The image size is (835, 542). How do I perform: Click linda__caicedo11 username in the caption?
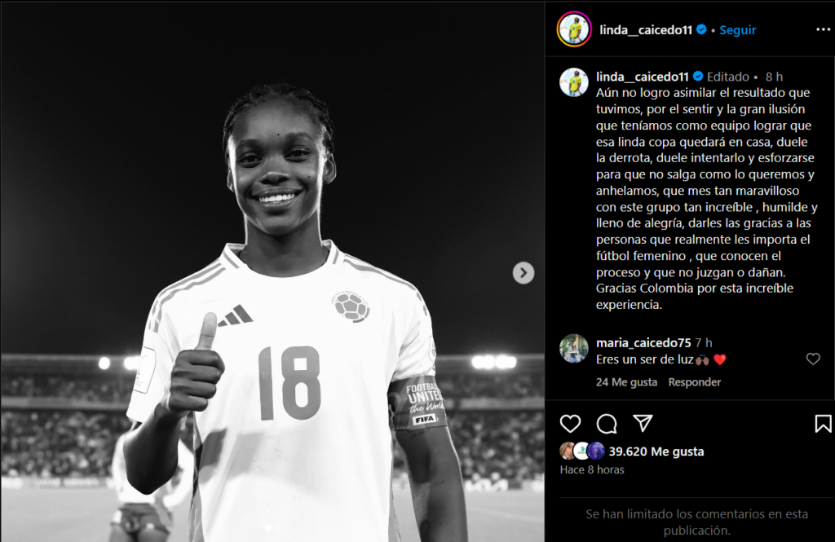tap(643, 77)
